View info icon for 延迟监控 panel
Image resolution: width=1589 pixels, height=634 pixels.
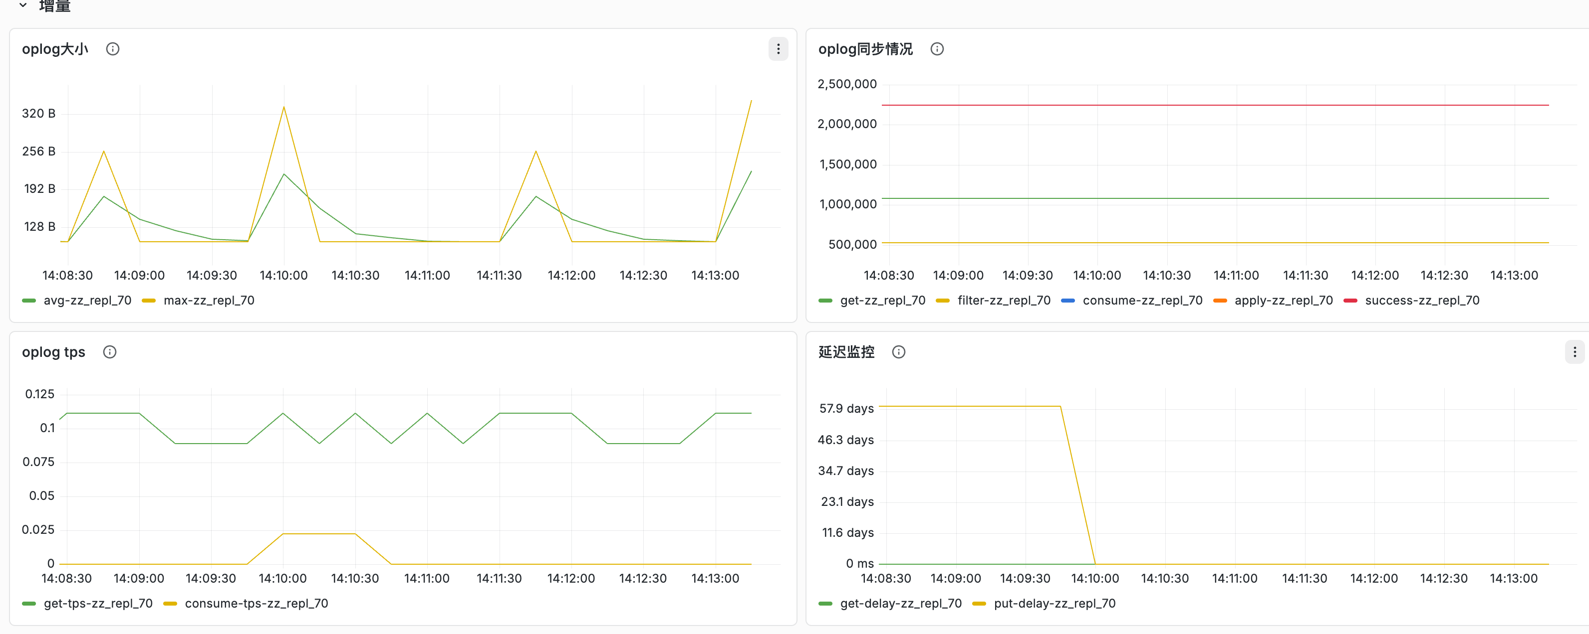pyautogui.click(x=898, y=352)
